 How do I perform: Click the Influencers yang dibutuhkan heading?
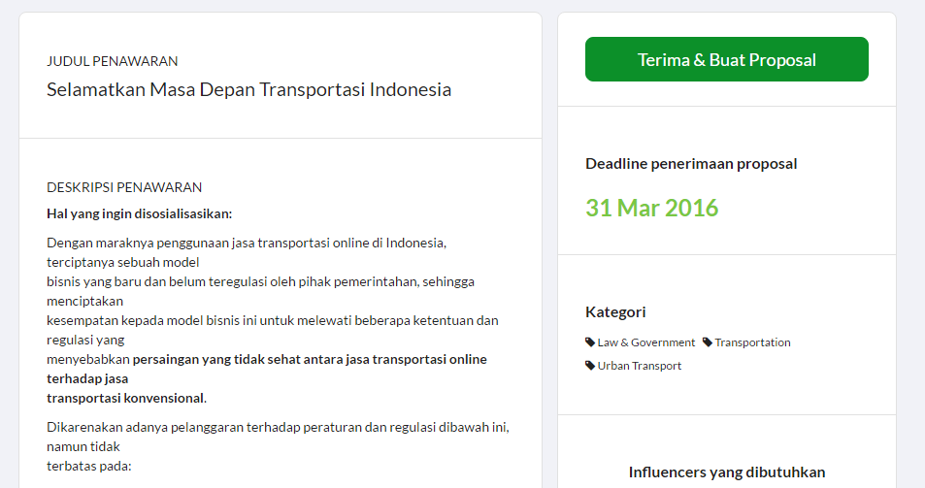click(x=727, y=472)
